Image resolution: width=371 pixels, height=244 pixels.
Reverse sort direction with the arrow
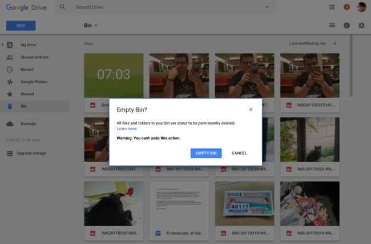click(x=335, y=43)
